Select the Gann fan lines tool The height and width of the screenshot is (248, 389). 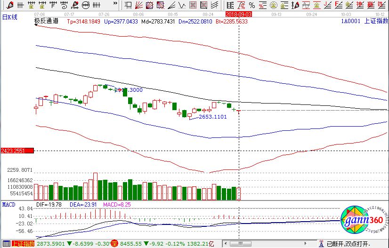coord(139,5)
